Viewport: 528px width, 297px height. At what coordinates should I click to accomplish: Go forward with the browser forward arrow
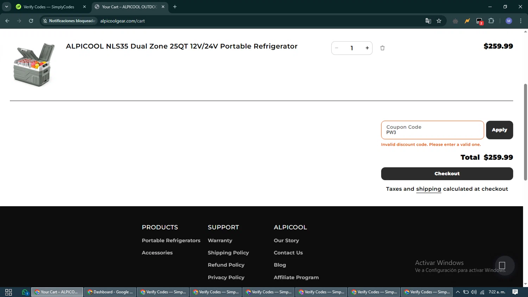point(19,21)
